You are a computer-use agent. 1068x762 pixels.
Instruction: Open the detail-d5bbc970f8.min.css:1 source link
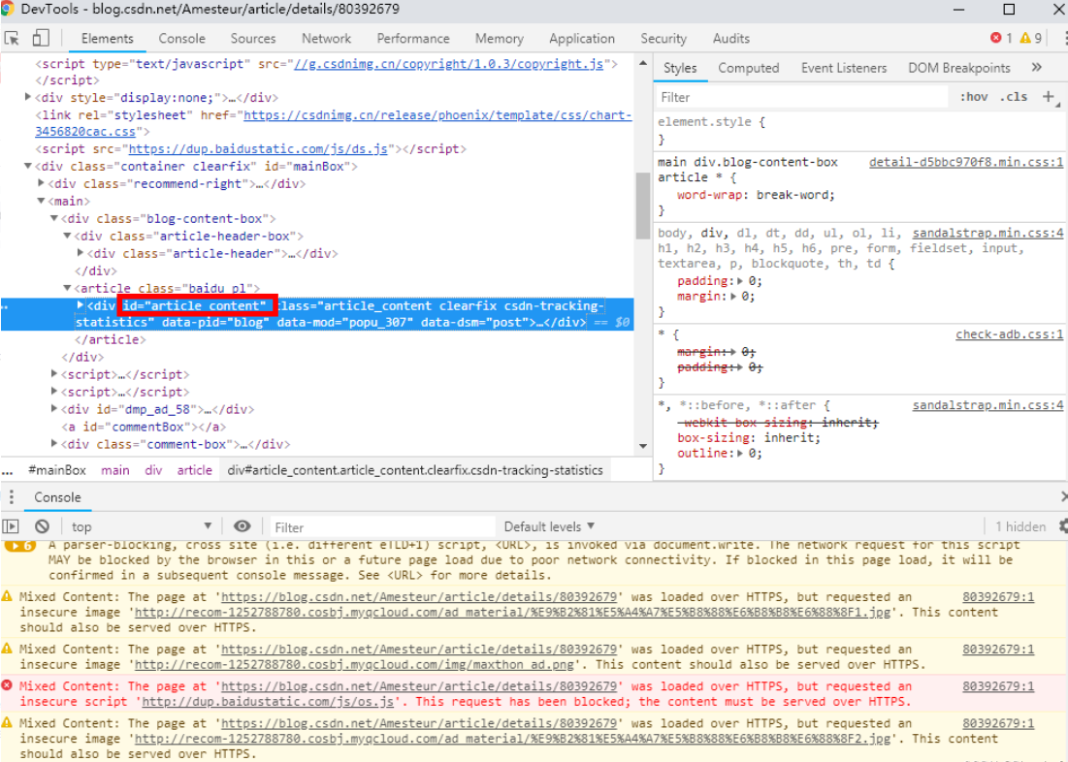point(965,162)
